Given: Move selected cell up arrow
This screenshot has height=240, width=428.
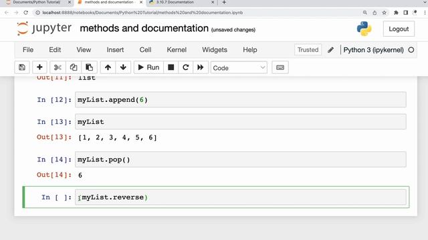Looking at the screenshot, I should [x=108, y=67].
